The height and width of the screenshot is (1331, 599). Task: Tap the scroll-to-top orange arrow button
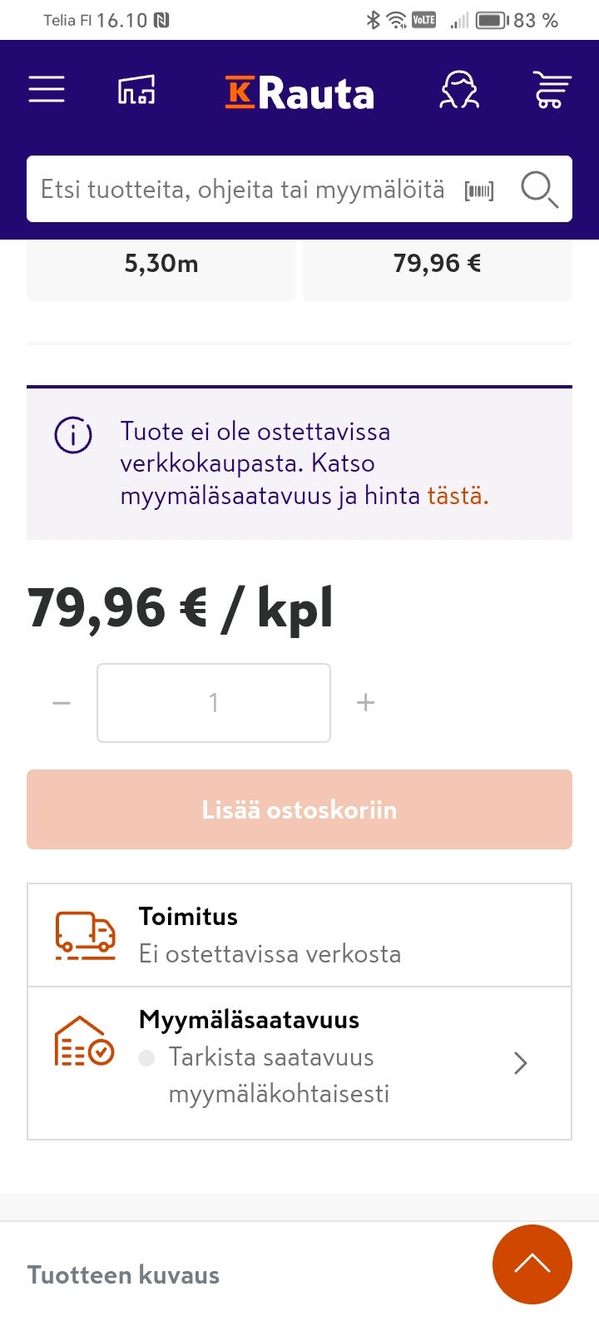(532, 1264)
